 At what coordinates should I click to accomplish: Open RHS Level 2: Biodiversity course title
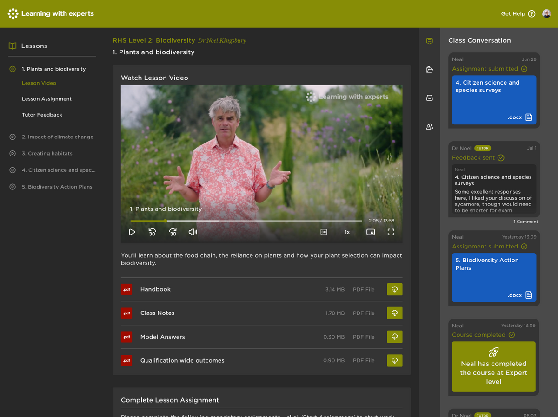[x=153, y=40]
